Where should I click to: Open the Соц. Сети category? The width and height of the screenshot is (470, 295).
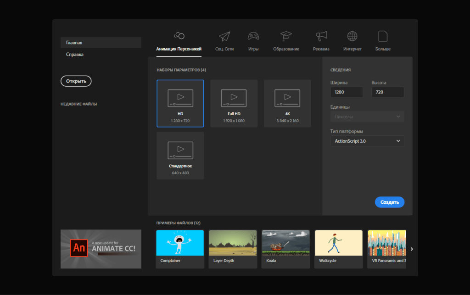coord(224,37)
